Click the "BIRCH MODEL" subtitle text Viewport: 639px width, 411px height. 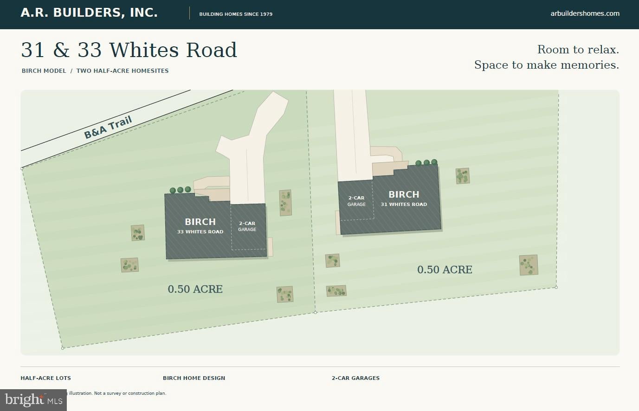tap(44, 71)
